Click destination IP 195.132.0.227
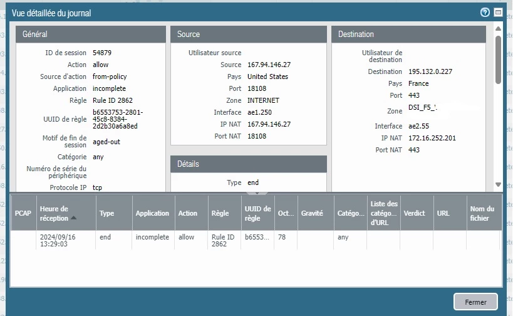The height and width of the screenshot is (316, 513). [430, 71]
